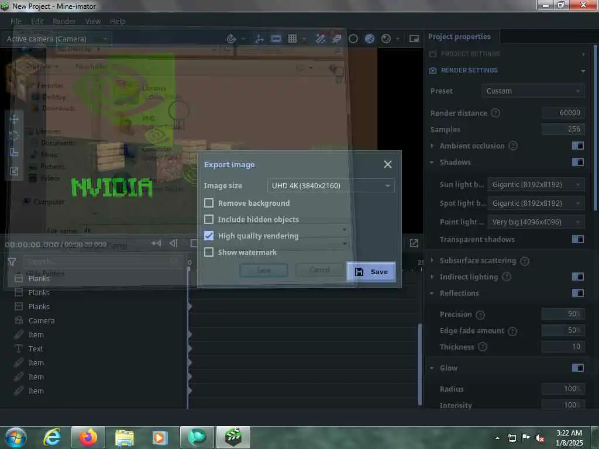The height and width of the screenshot is (449, 599).
Task: Select the textured shading view icon
Action: [x=370, y=39]
